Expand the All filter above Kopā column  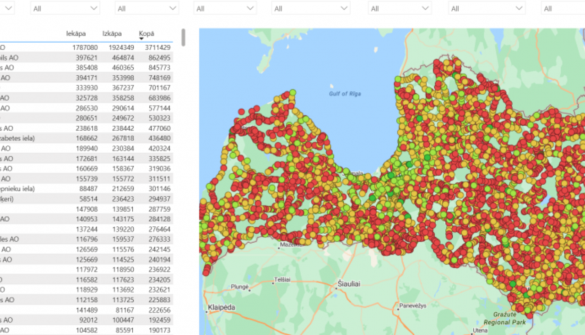[147, 8]
